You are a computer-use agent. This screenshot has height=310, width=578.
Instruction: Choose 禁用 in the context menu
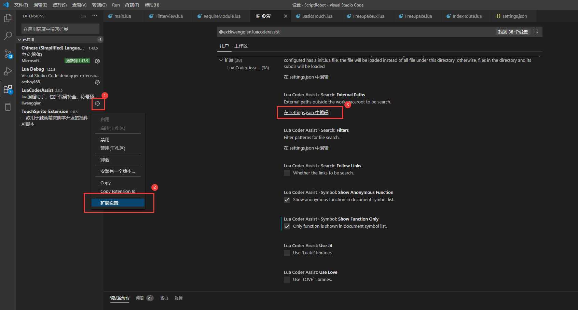point(118,140)
